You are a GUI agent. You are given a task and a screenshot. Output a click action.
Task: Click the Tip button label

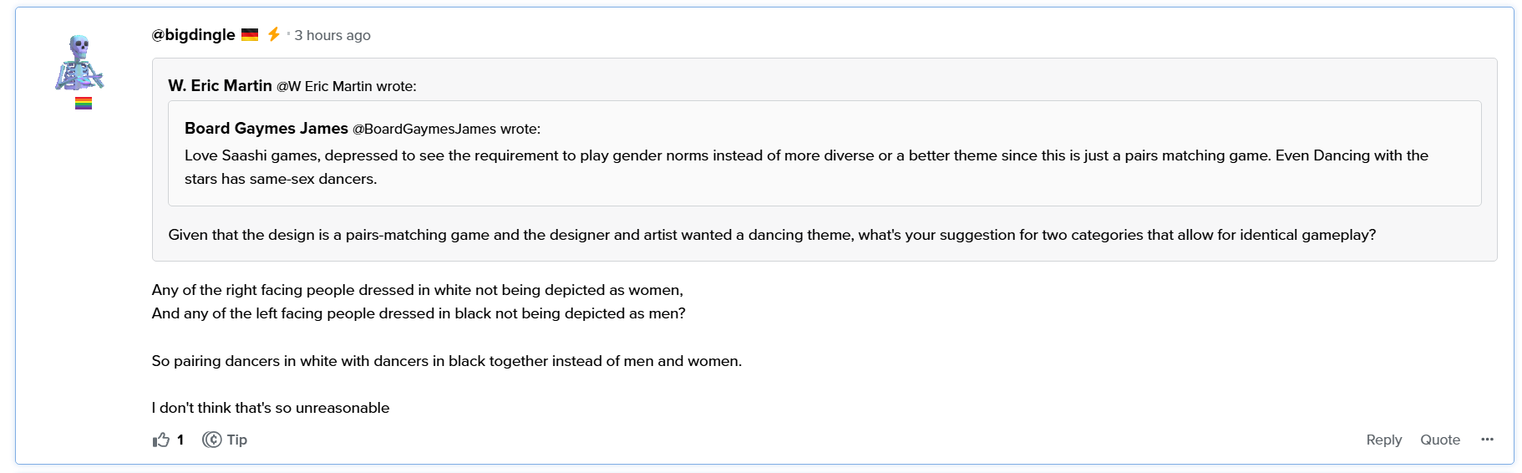coord(237,440)
